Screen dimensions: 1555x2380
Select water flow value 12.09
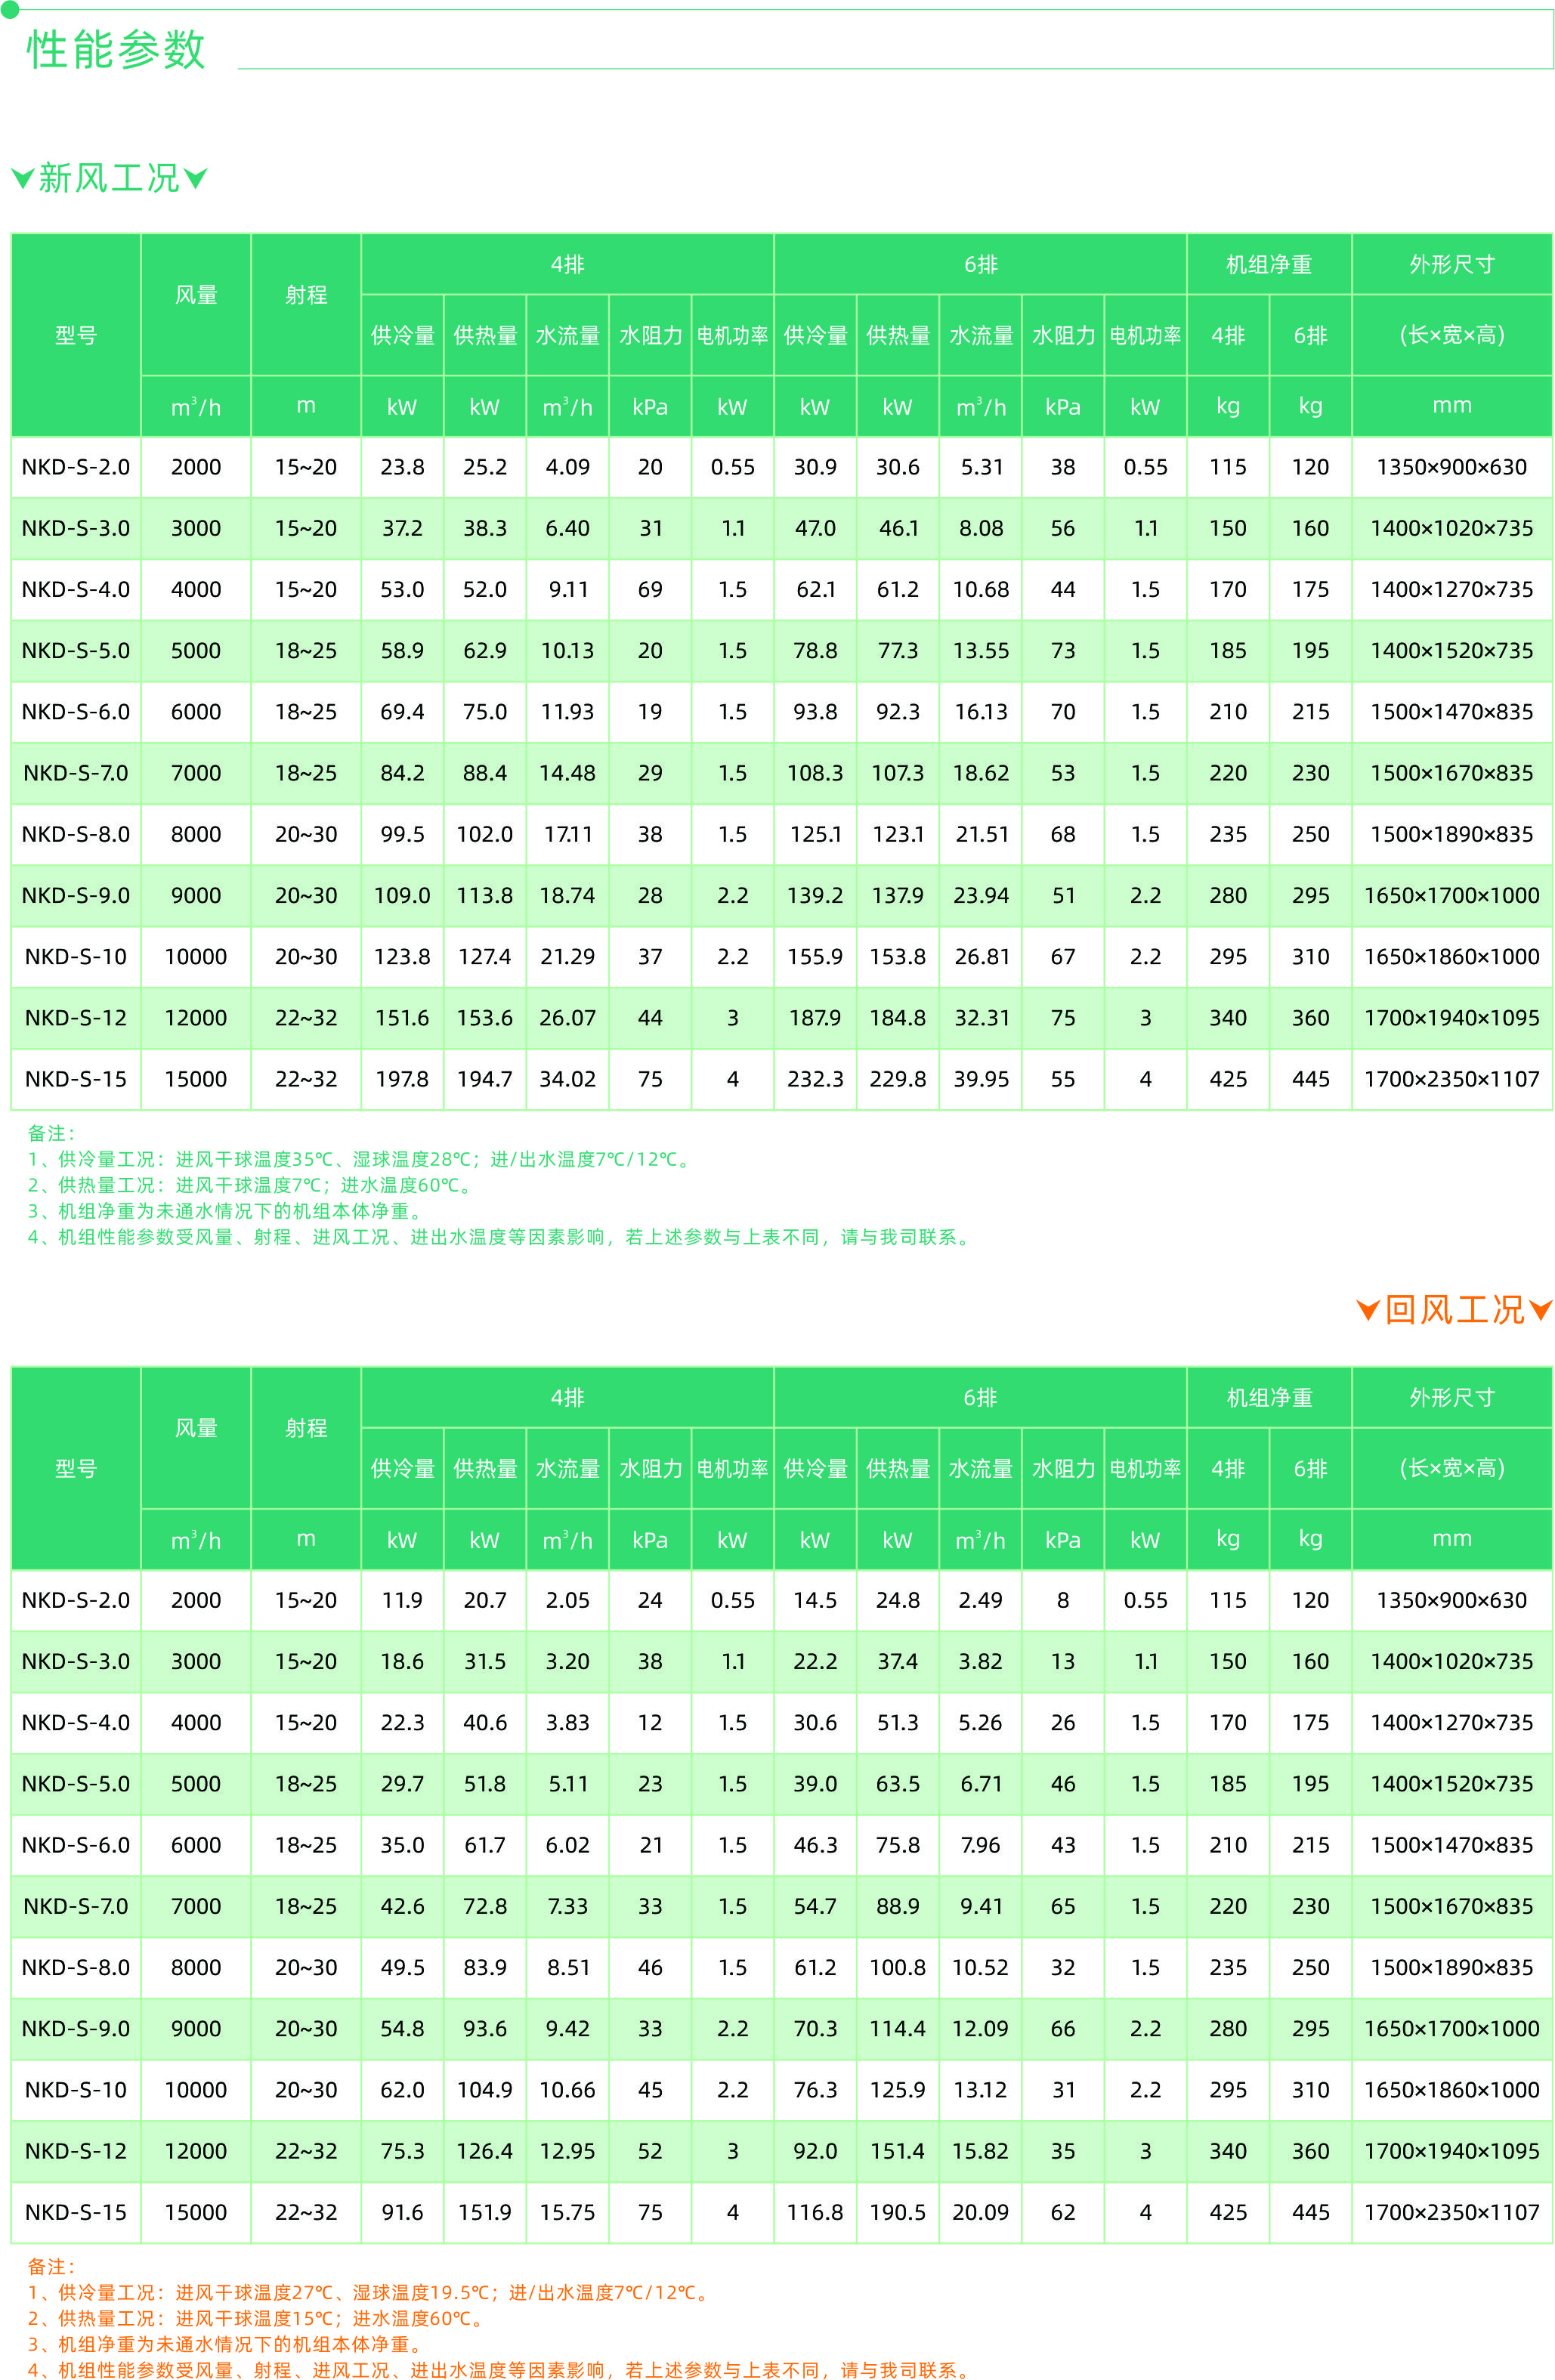click(x=981, y=2028)
